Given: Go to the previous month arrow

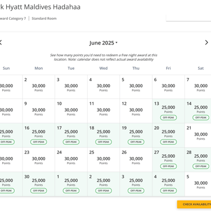Looking at the screenshot, I should pyautogui.click(x=1, y=43).
